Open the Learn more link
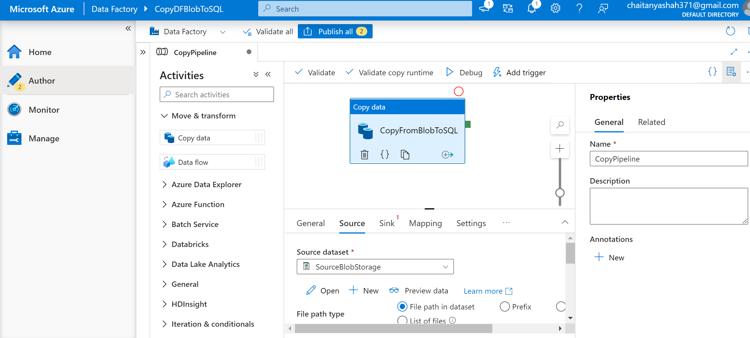The width and height of the screenshot is (750, 338). pos(483,291)
